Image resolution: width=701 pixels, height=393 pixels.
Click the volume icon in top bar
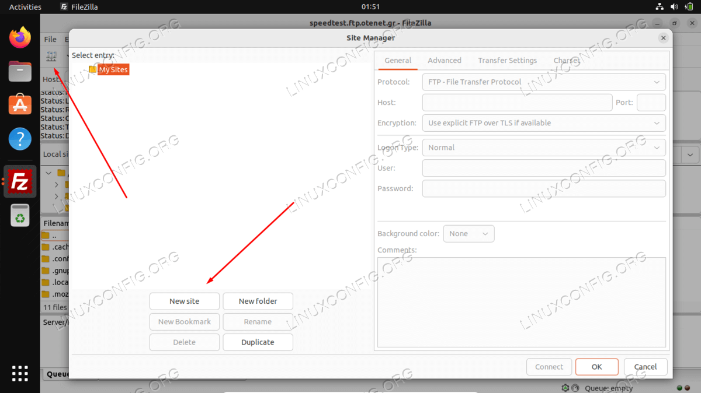[674, 7]
